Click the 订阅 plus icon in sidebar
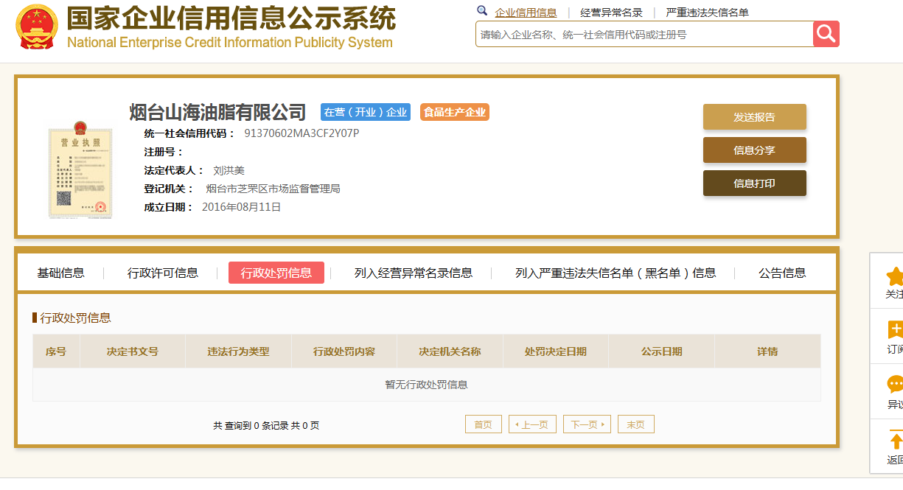The width and height of the screenshot is (903, 490). point(895,329)
